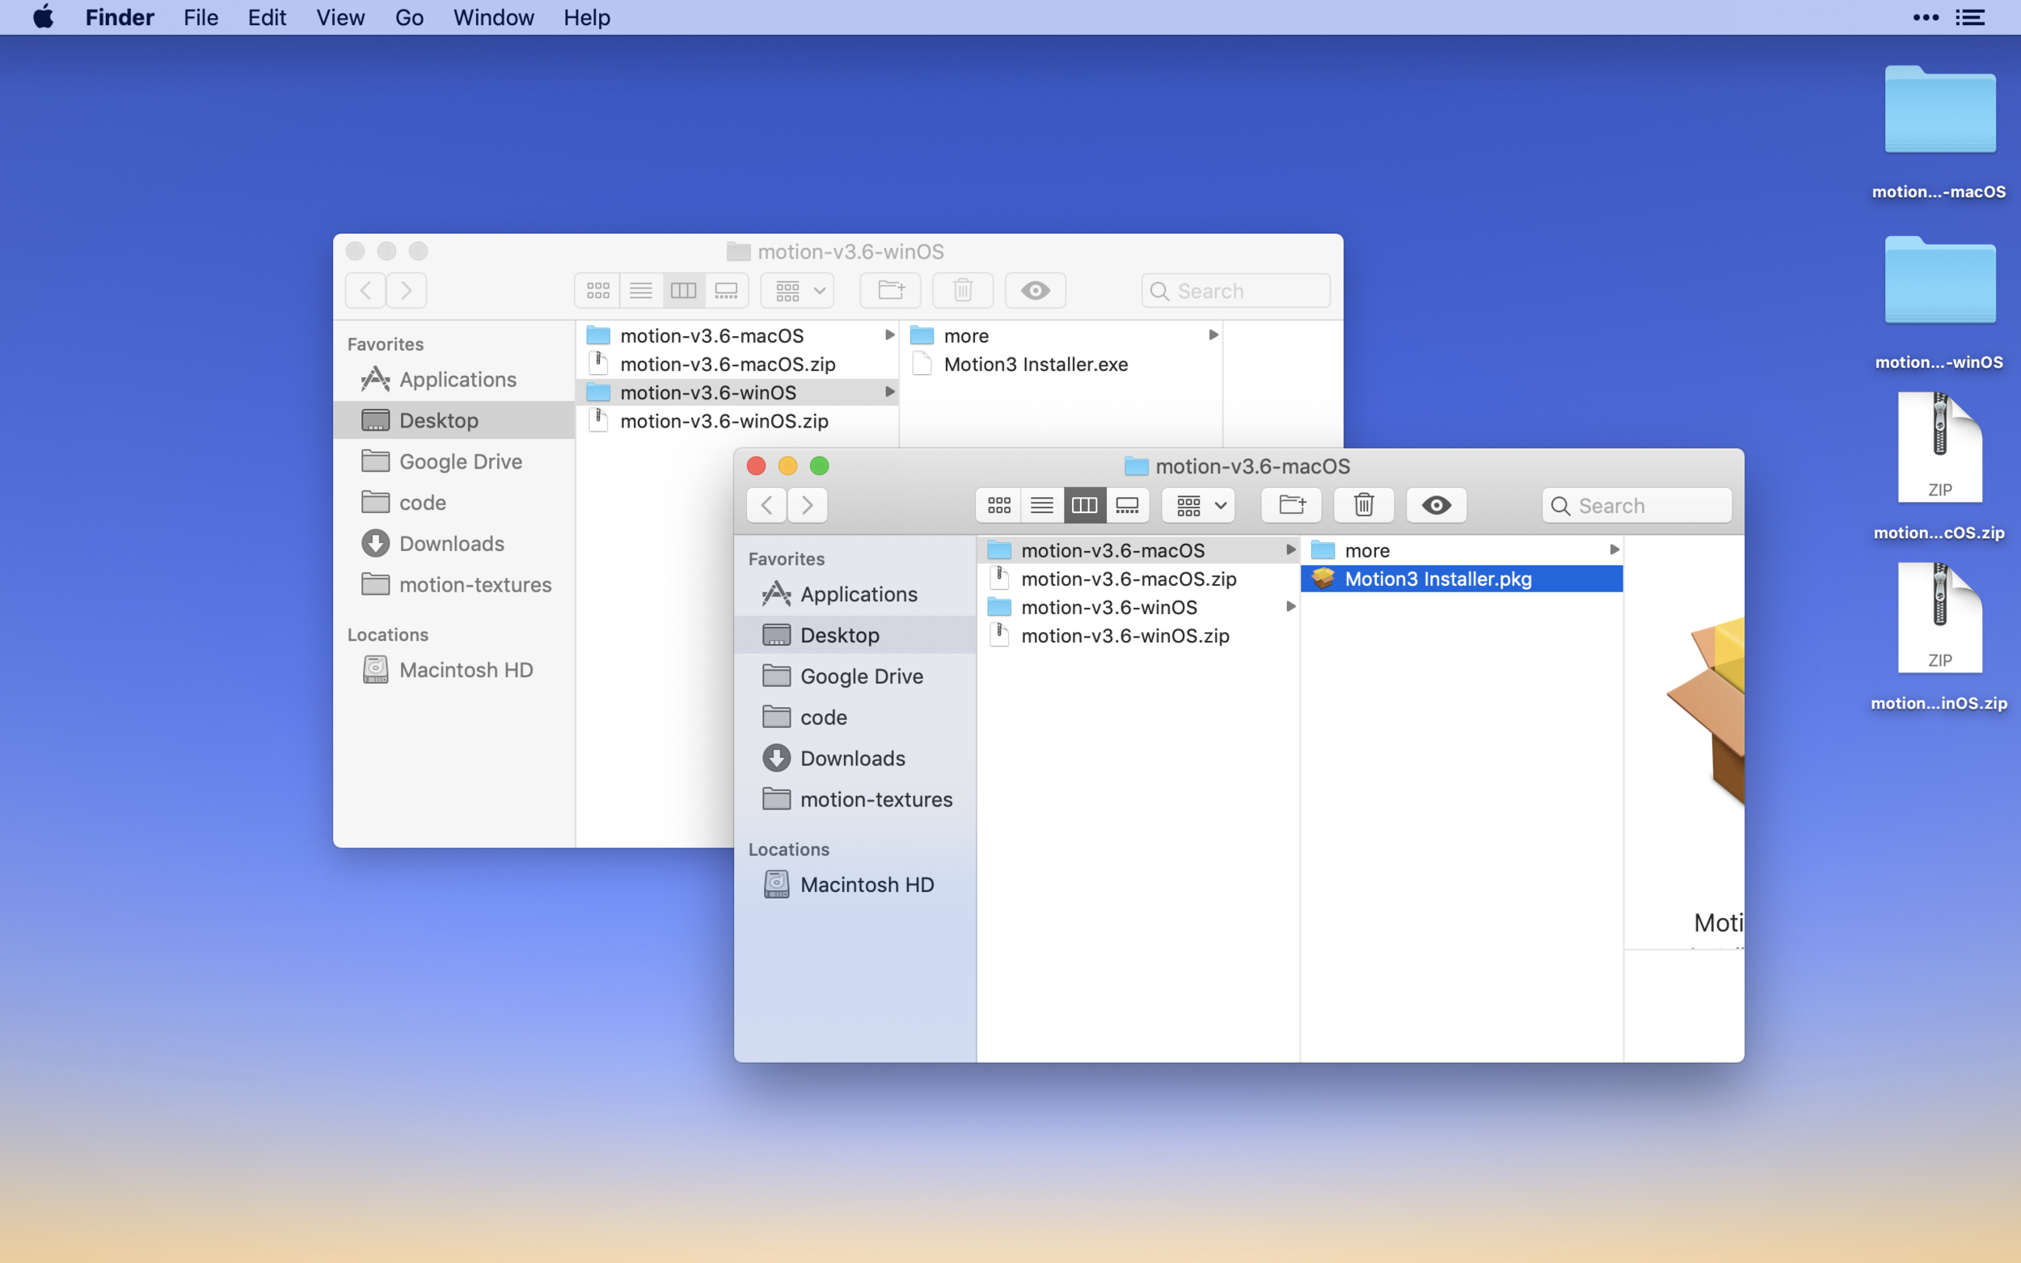This screenshot has width=2021, height=1263.
Task: Open the Help menu
Action: point(587,17)
